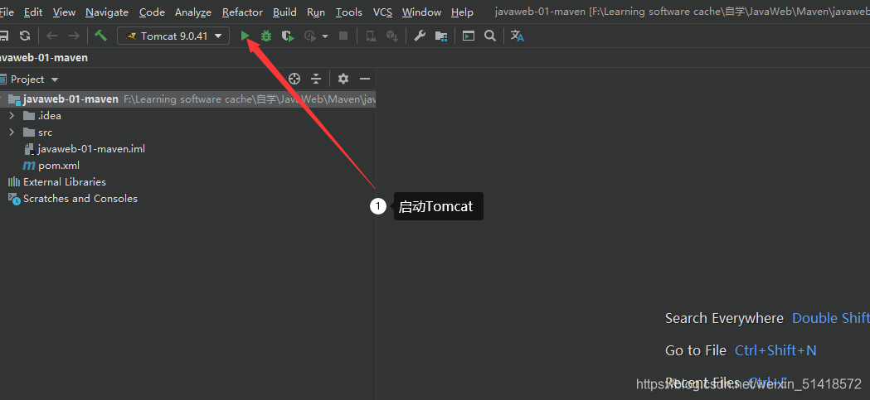Open the Edit menu

(x=33, y=12)
